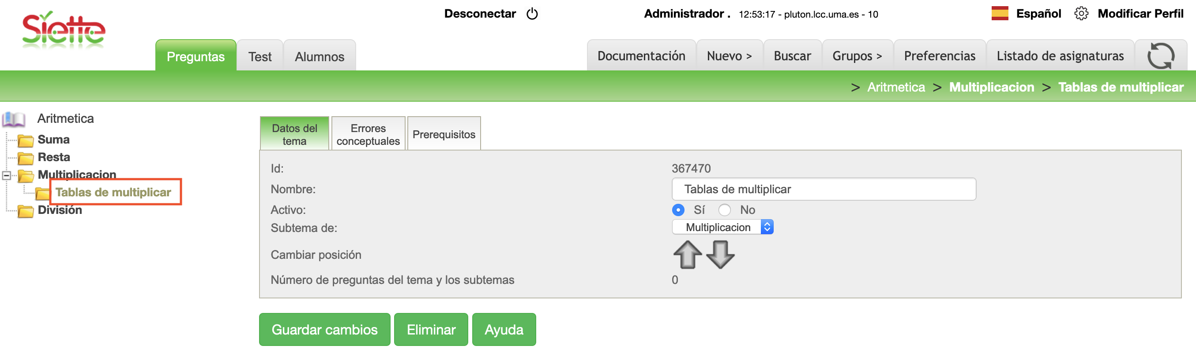Open the Nuevo menu

[x=729, y=56]
